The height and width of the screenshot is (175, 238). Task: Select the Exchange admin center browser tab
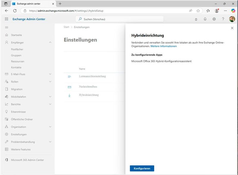(33, 4)
